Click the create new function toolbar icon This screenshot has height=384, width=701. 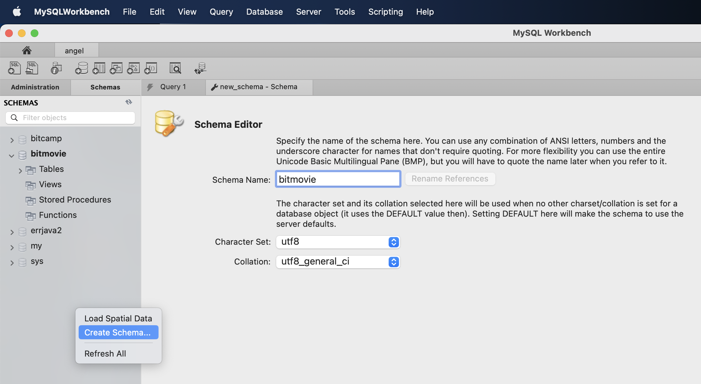pyautogui.click(x=151, y=68)
